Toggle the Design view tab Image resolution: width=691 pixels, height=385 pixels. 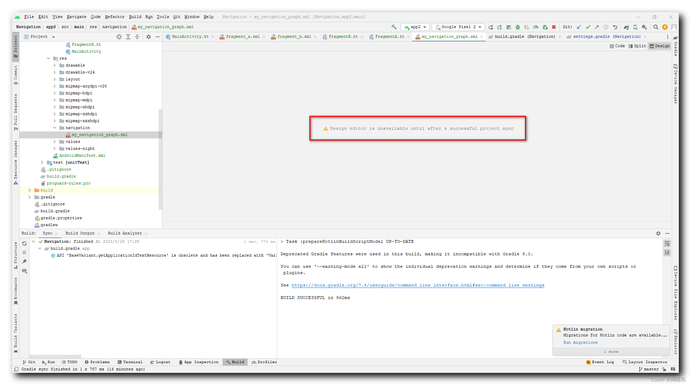point(662,46)
